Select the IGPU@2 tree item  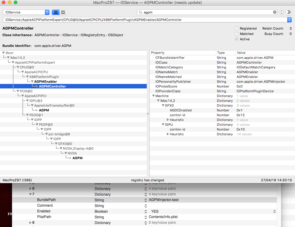[x=36, y=101]
